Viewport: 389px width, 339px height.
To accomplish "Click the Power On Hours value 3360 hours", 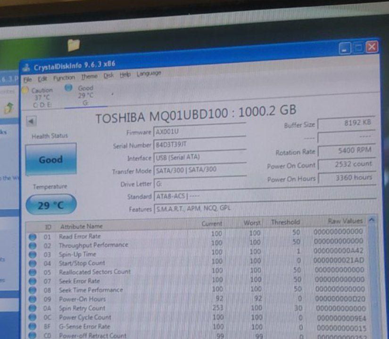I will coord(348,178).
